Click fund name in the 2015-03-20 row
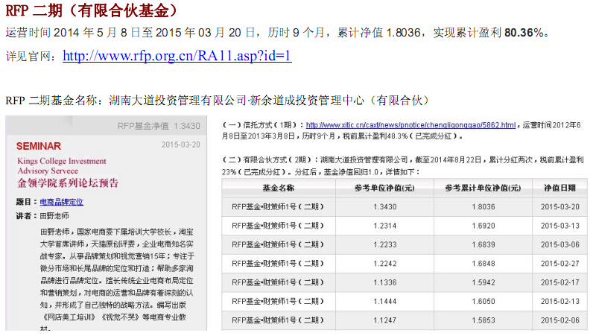The width and height of the screenshot is (596, 336). point(278,207)
